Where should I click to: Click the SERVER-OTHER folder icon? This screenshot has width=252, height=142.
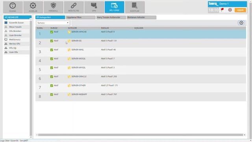(x=69, y=86)
